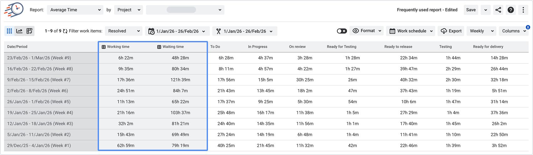533x155 pixels.
Task: Click the 30h 25m On review cell
Action: pyautogui.click(x=305, y=80)
